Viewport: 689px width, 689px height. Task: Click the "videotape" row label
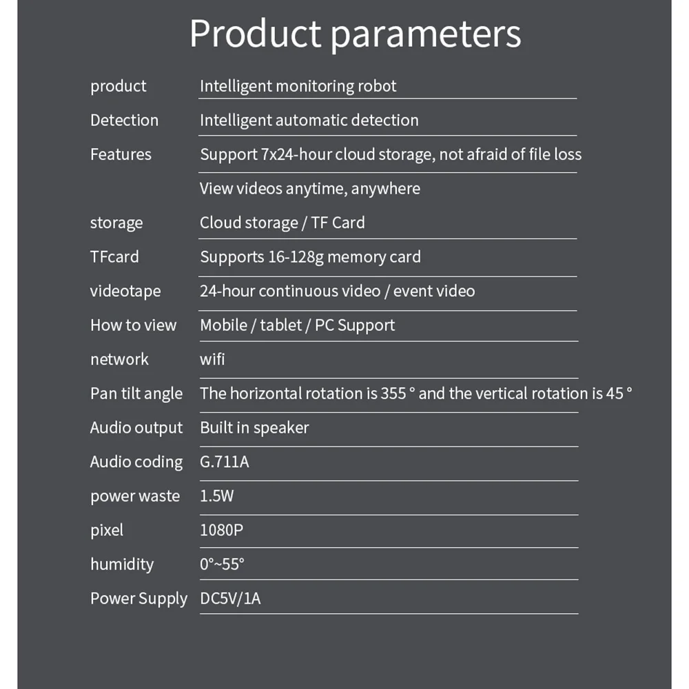[x=125, y=291]
